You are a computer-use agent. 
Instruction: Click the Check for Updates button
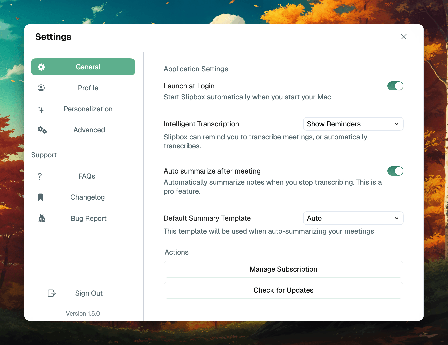(x=283, y=290)
